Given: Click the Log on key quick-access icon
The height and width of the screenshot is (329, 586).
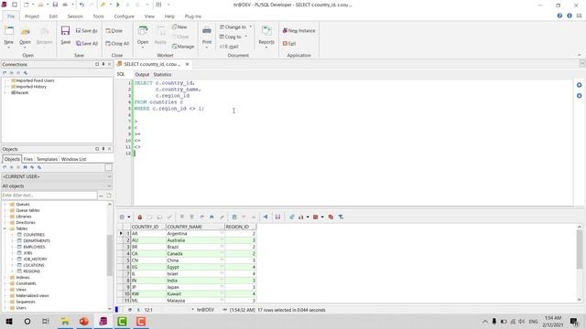Looking at the screenshot, I should [x=103, y=5].
